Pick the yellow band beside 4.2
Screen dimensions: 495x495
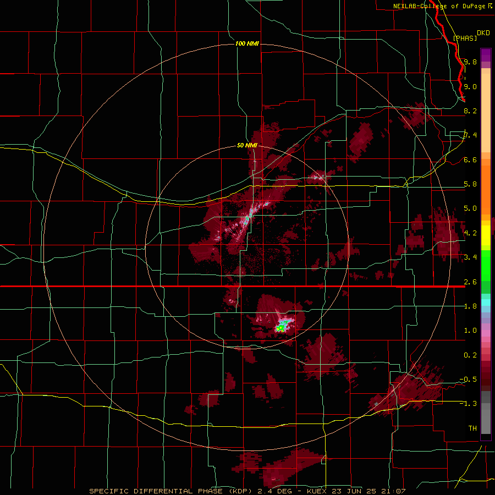(x=486, y=235)
